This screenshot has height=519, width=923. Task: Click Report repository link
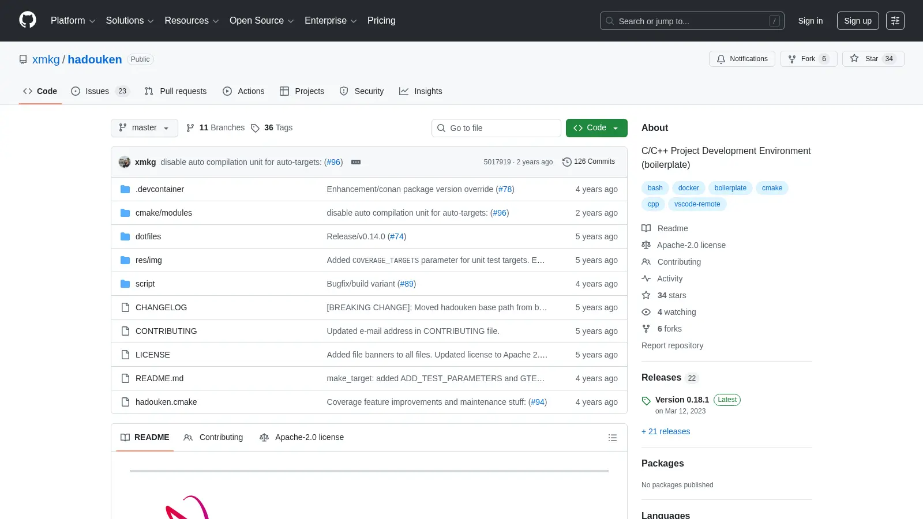[672, 345]
